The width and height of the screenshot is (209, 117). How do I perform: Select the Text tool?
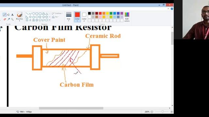pyautogui.click(x=12, y=15)
